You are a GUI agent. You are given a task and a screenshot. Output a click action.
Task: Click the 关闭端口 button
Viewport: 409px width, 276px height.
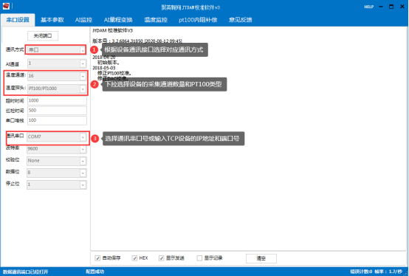tap(43, 35)
